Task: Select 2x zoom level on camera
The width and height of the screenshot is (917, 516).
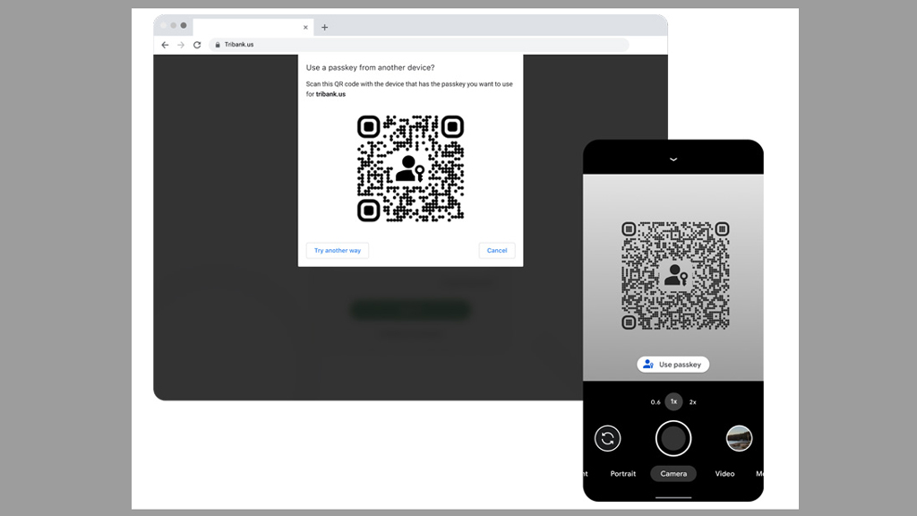Action: (692, 402)
